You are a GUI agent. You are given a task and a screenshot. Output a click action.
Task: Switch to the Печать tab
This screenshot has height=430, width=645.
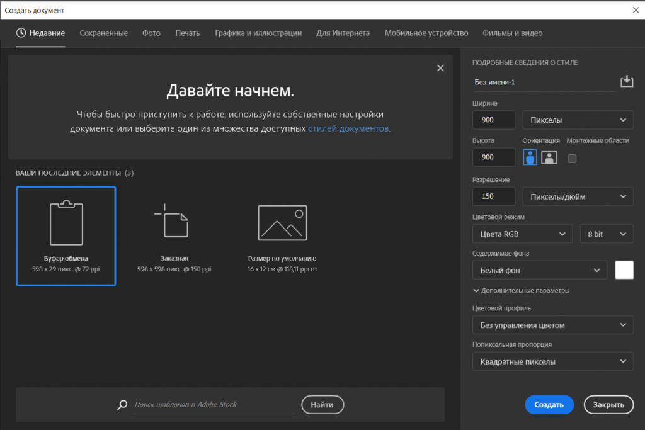(188, 33)
